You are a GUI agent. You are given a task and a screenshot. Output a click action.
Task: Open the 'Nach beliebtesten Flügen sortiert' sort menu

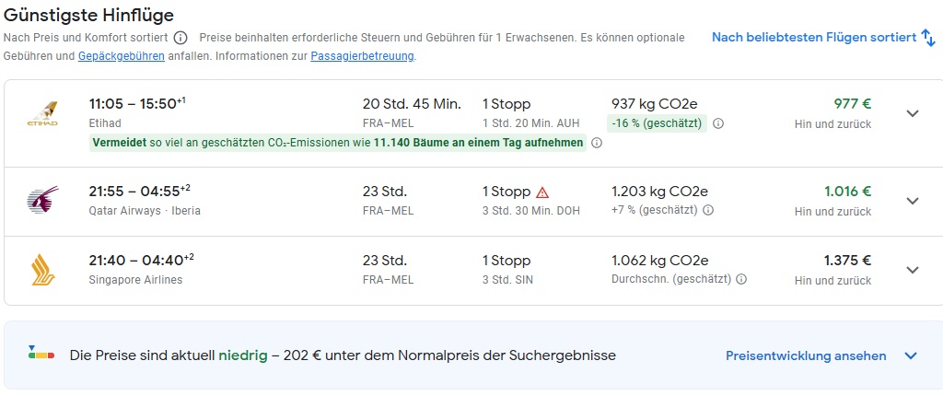(x=823, y=37)
